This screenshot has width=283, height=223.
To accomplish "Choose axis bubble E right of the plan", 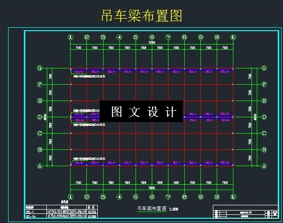I will point(264,100).
